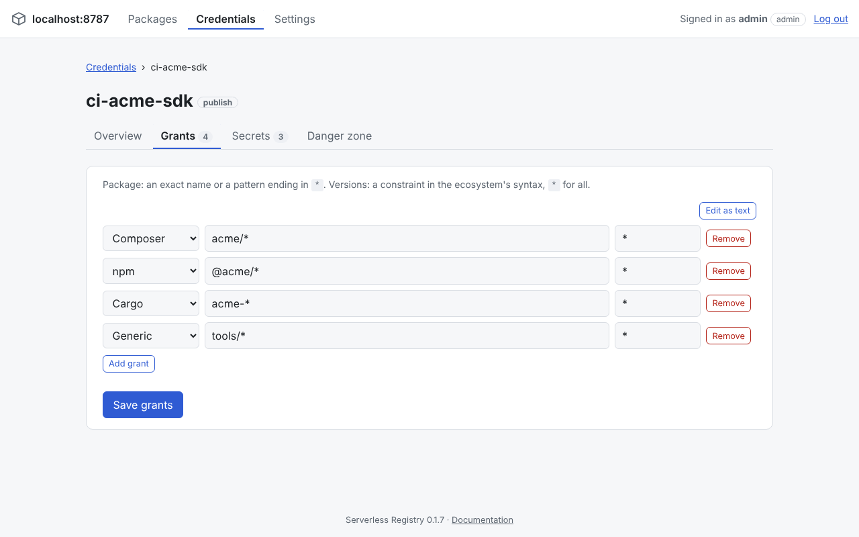This screenshot has width=859, height=537.
Task: Click the Serverless Registry 0.1.7 footer text
Action: pyautogui.click(x=395, y=520)
